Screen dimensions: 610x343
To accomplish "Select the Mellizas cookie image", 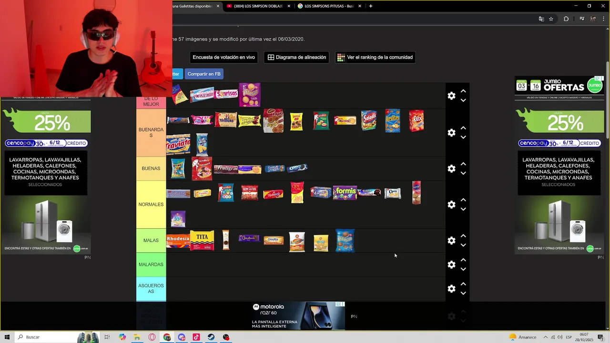I will pos(226,120).
